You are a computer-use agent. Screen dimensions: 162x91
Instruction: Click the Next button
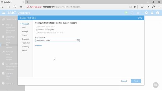point(136,81)
